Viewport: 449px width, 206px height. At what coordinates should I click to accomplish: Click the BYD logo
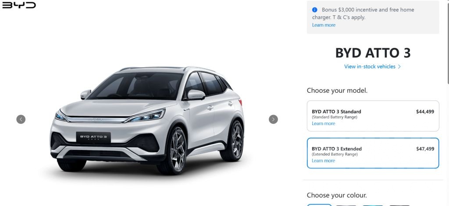tap(19, 5)
